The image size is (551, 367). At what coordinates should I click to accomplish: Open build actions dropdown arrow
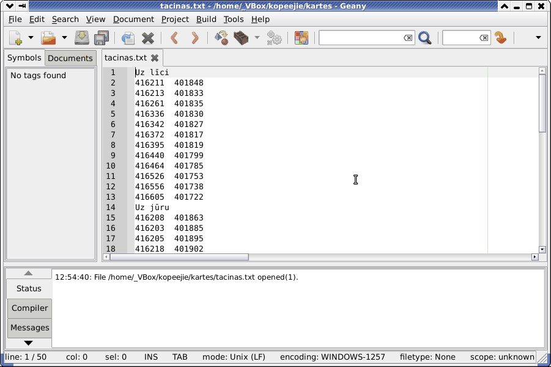click(x=257, y=37)
